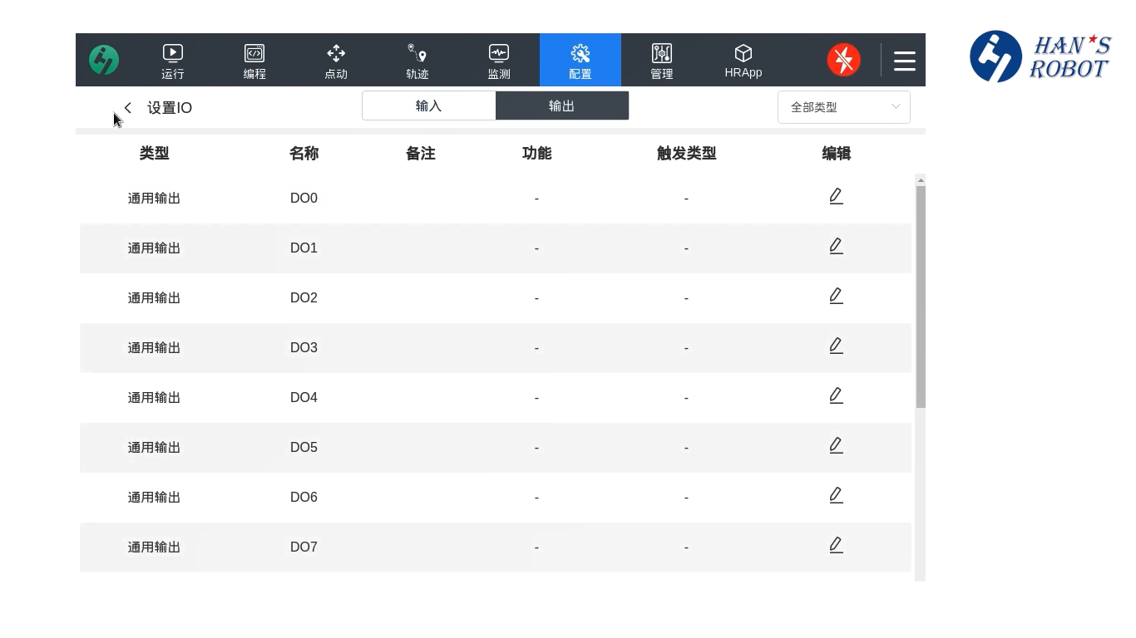
Task: Click the HAN'S ROBOT logo
Action: [x=1040, y=56]
